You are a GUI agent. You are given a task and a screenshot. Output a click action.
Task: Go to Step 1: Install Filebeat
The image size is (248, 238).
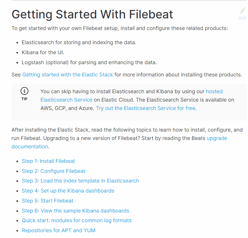48,161
